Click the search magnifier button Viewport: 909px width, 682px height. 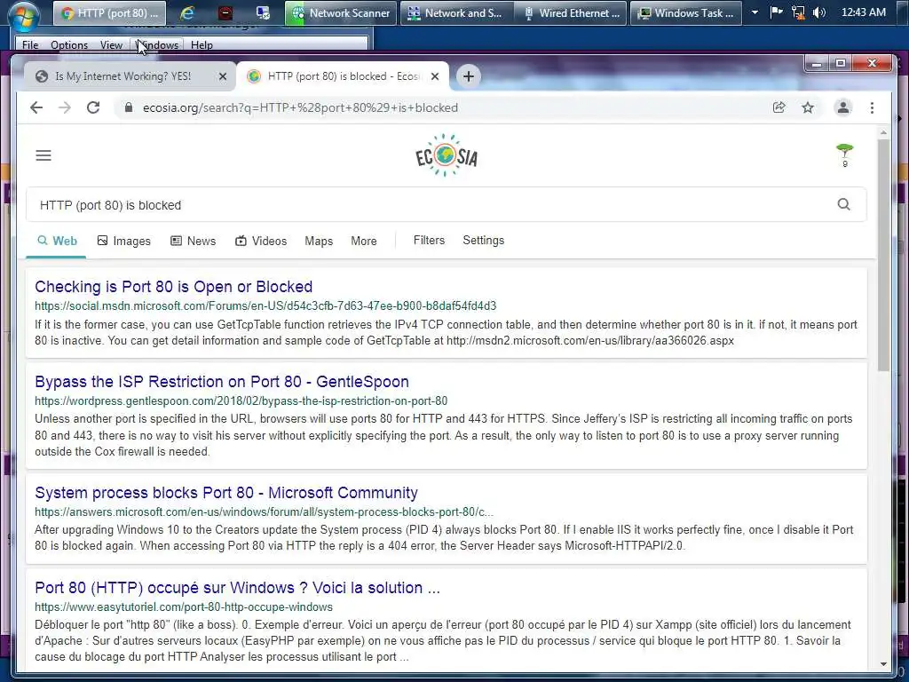844,204
